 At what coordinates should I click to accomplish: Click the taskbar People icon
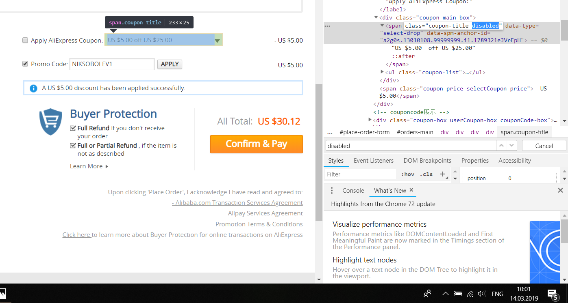pyautogui.click(x=427, y=294)
